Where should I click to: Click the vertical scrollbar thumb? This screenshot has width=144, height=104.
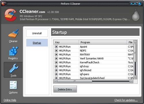[x=135, y=53]
